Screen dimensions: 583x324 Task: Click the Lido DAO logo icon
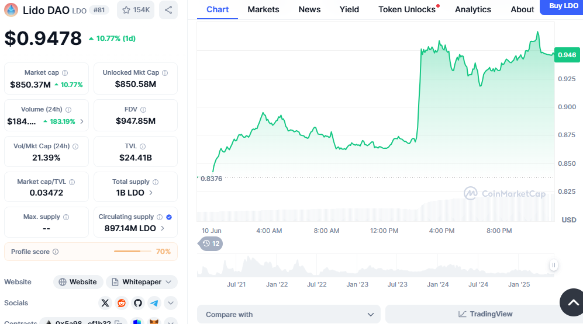pyautogui.click(x=11, y=10)
